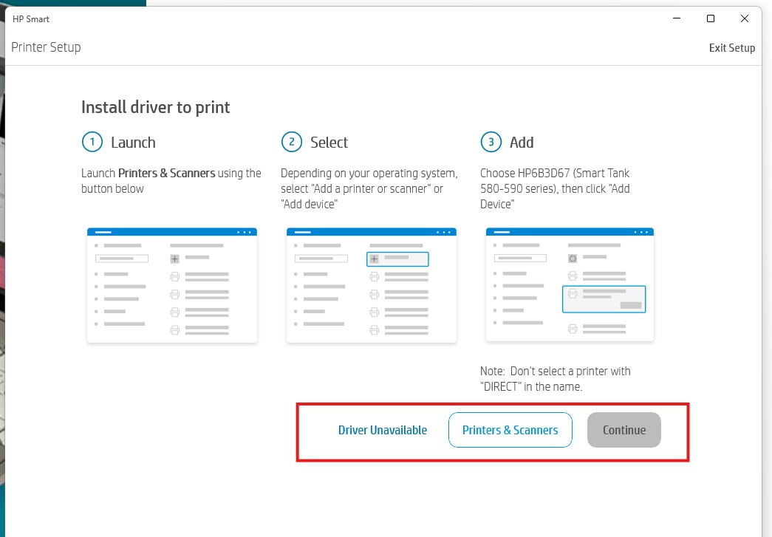Click the Launch step title
Screen dimensions: 772x537
coord(133,143)
